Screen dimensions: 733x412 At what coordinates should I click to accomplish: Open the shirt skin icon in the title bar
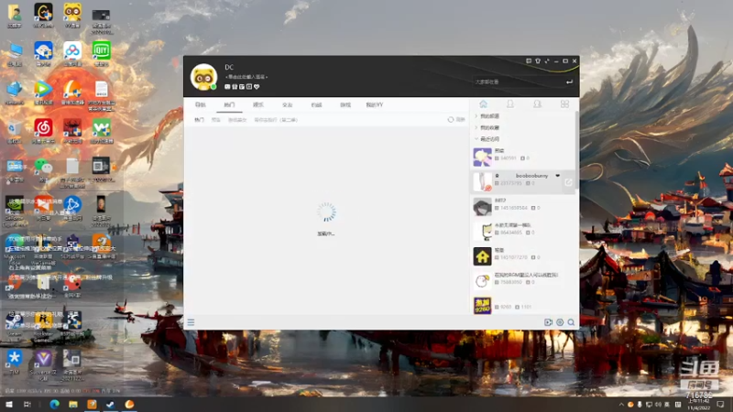(538, 61)
